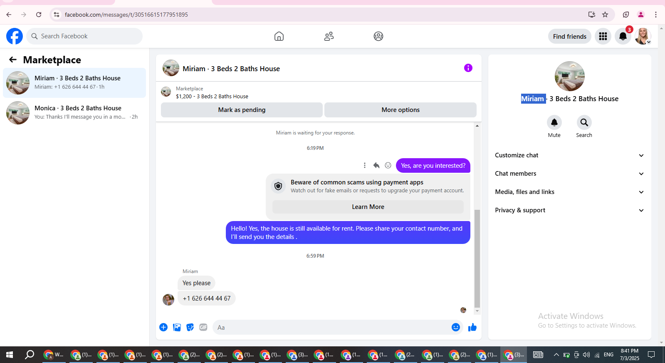Open account profile picture menu

643,36
